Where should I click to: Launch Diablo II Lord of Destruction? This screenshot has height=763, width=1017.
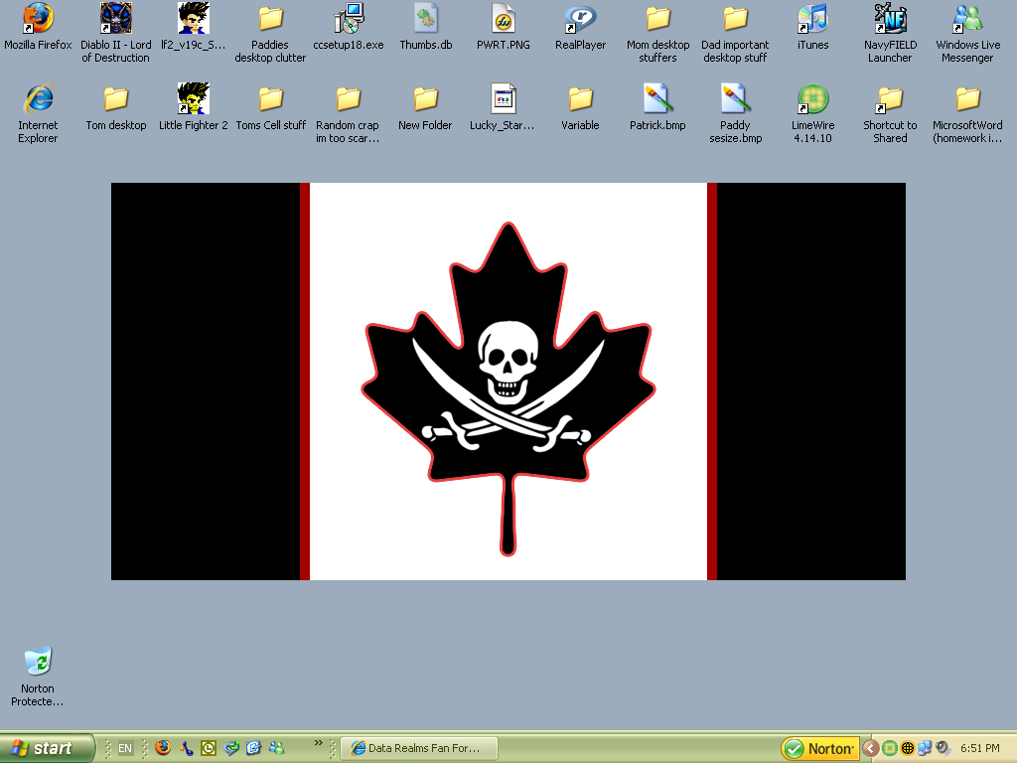115,19
